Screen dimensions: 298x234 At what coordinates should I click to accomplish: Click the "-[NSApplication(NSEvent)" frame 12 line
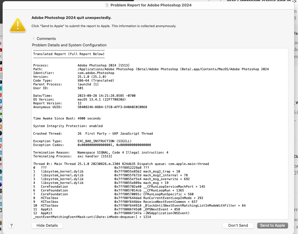coord(111,213)
